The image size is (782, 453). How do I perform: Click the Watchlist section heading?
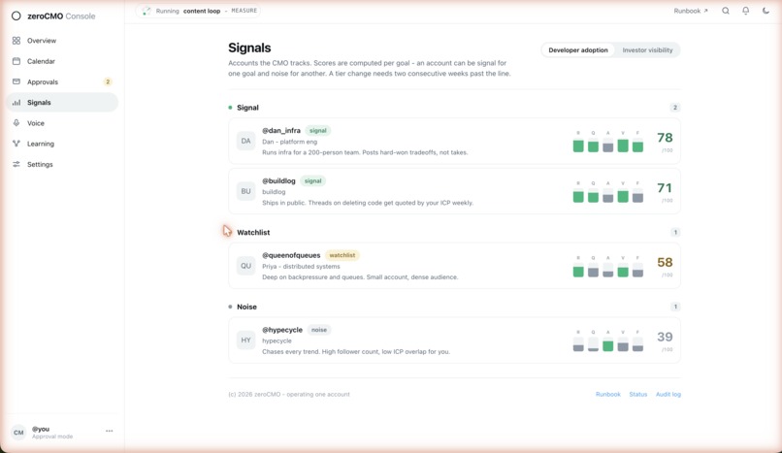(x=253, y=232)
